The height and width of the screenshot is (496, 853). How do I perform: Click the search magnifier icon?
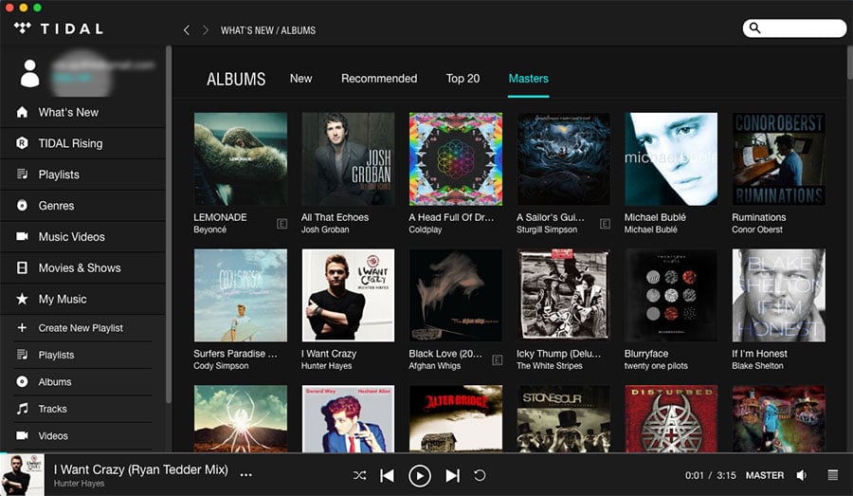coord(755,28)
